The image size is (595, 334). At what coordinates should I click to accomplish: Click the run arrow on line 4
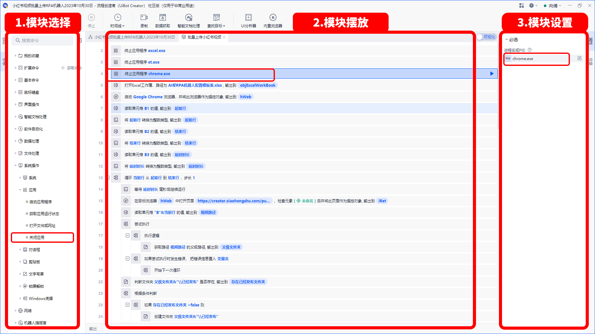(x=491, y=73)
